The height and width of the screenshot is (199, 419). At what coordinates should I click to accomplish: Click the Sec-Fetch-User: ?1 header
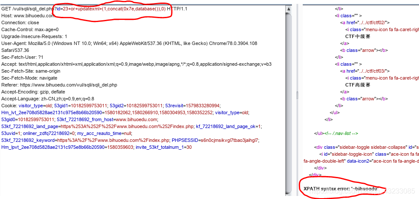(22, 57)
